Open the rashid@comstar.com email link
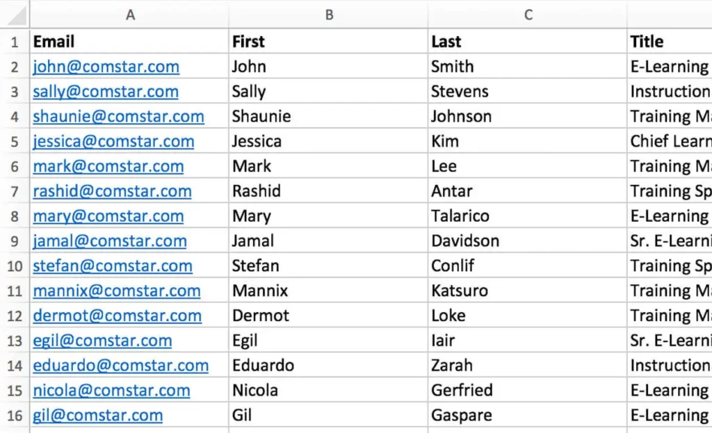 [x=112, y=191]
